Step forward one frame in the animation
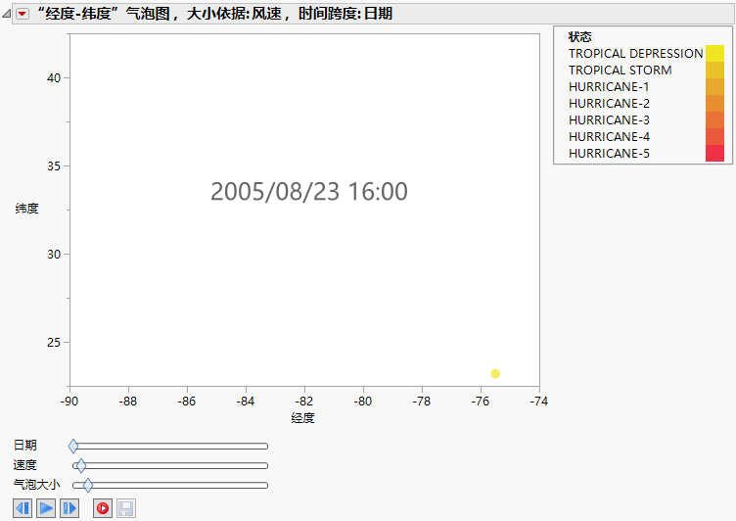This screenshot has width=736, height=521. [69, 508]
